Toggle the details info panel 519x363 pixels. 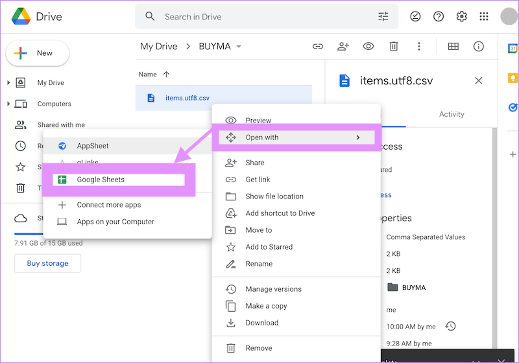point(479,47)
